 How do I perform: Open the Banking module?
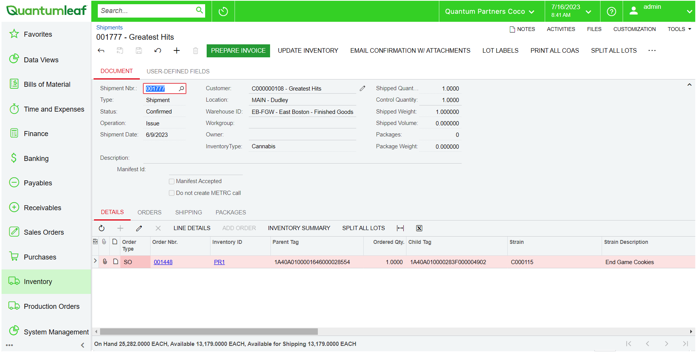coord(36,159)
